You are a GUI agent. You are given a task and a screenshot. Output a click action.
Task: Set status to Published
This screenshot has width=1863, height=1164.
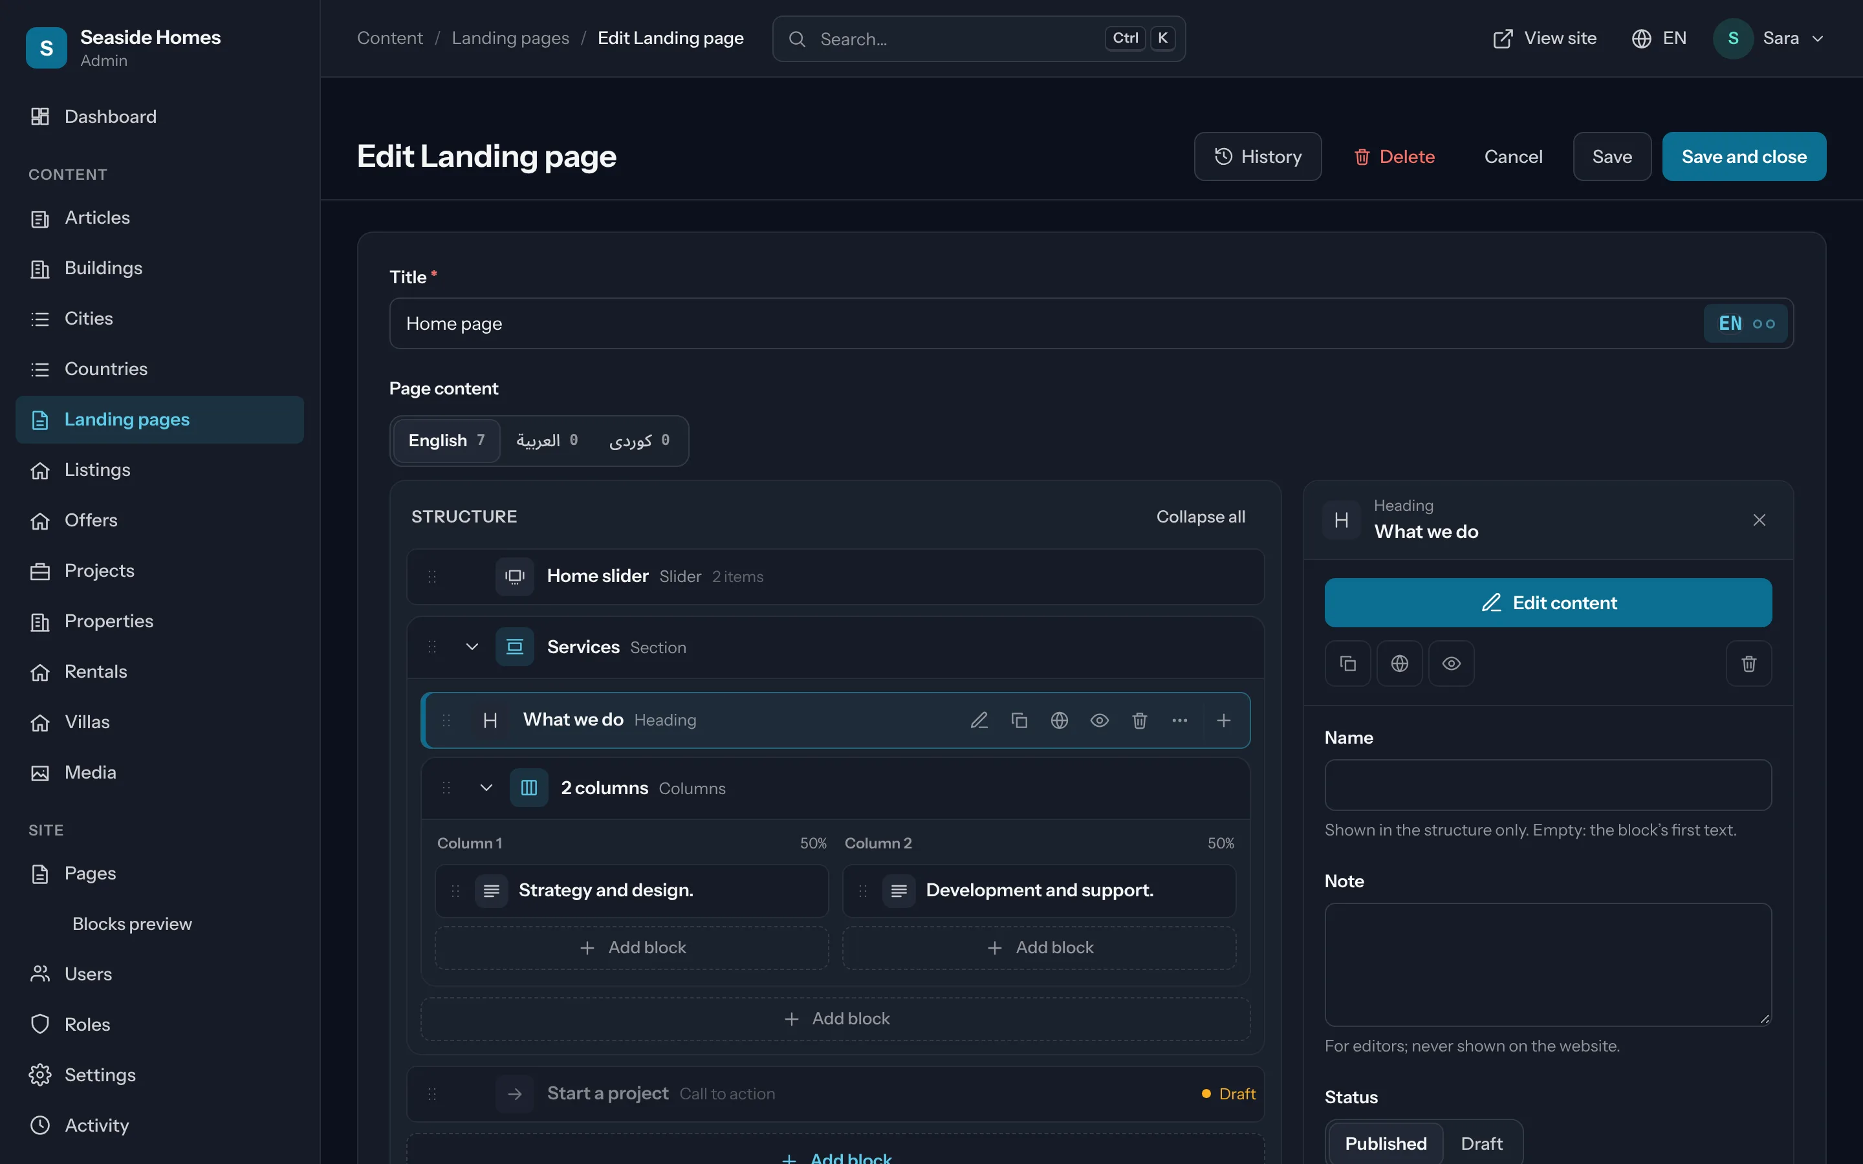tap(1386, 1143)
